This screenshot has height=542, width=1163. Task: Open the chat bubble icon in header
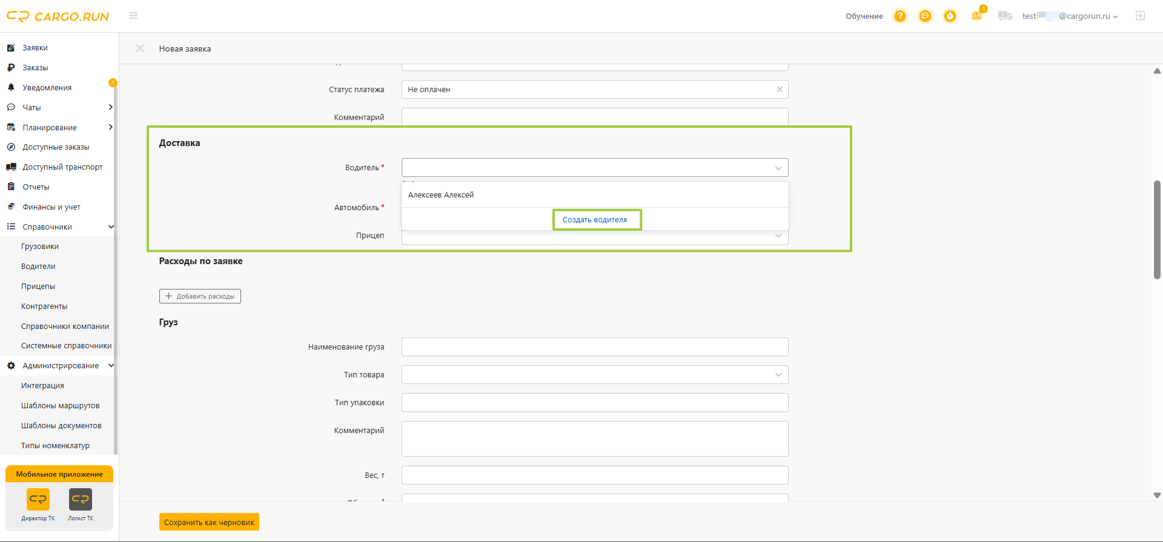[925, 16]
